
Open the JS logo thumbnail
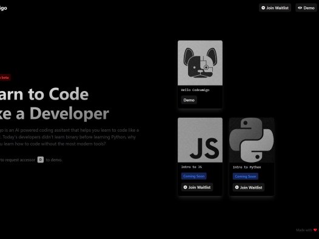(200, 140)
